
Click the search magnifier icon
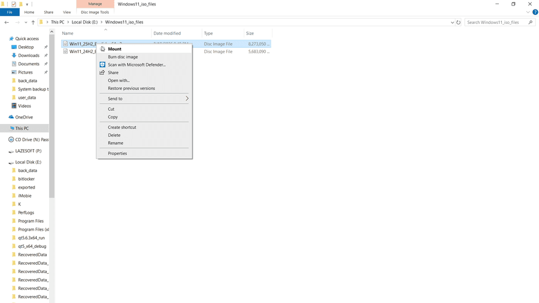coord(531,22)
